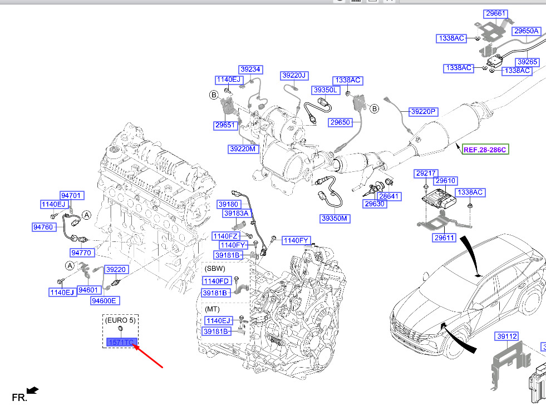Viewport: 546px width, 406px height.
Task: Click part label 39234
Action: point(250,69)
